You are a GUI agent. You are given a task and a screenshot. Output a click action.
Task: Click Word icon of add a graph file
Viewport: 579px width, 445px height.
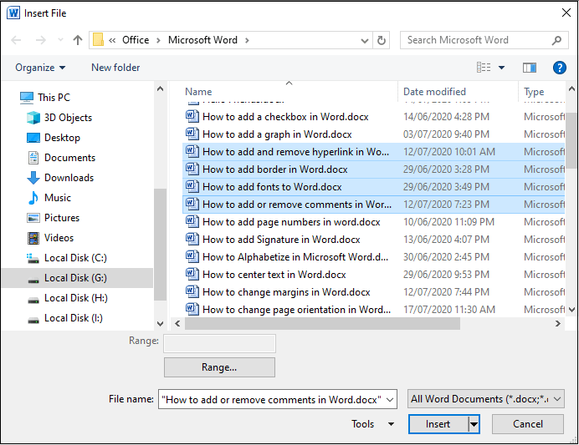click(x=192, y=134)
